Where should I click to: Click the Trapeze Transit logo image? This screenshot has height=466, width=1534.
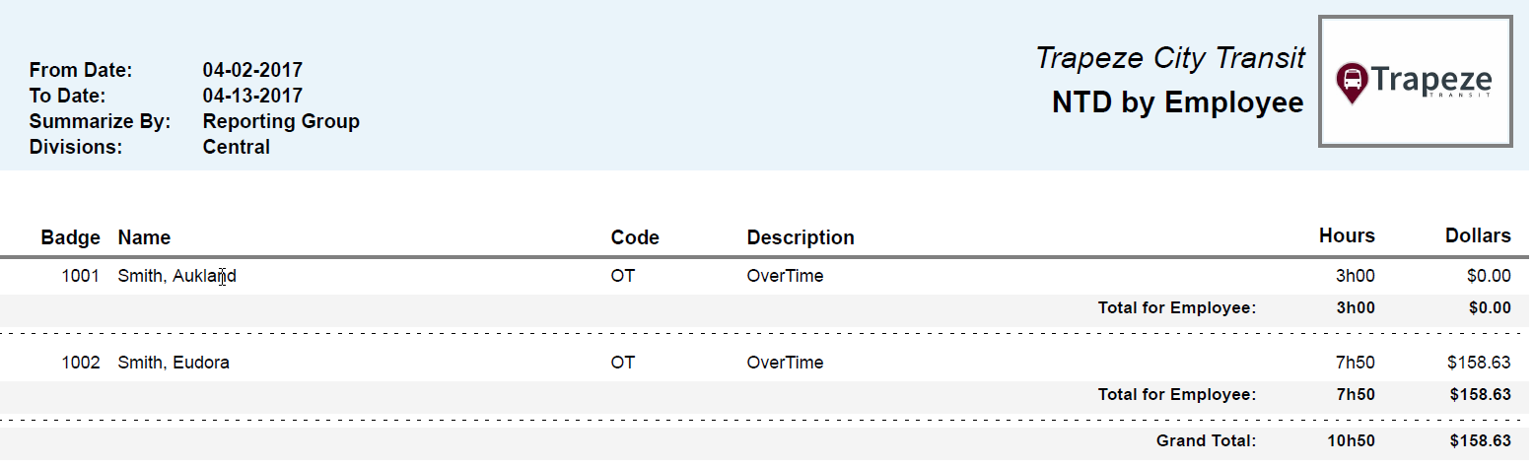point(1415,82)
